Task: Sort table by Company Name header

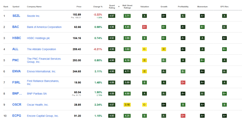Action: [x=34, y=7]
